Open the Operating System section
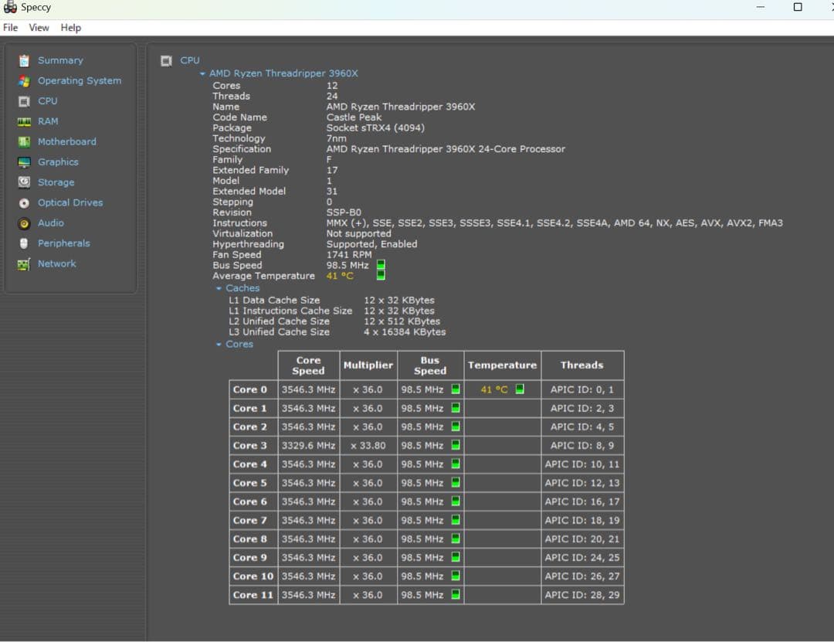834x642 pixels. tap(80, 81)
